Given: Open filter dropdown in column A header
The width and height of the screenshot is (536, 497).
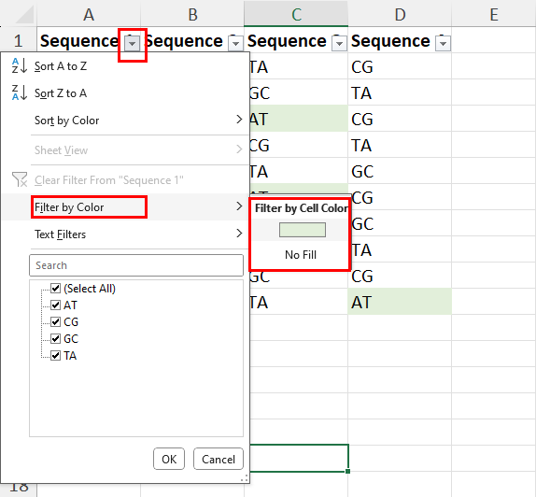Looking at the screenshot, I should click(132, 43).
